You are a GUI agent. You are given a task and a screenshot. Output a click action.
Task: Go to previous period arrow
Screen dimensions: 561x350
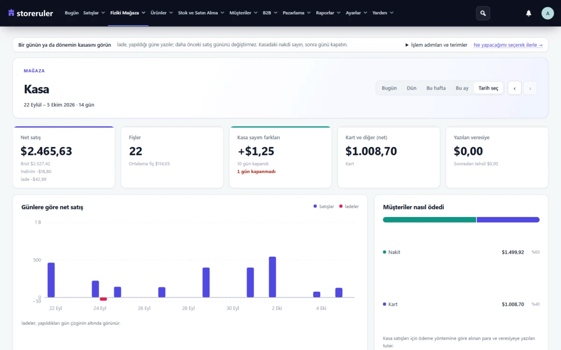tap(514, 88)
